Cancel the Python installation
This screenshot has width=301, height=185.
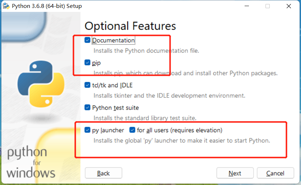[x=275, y=173]
